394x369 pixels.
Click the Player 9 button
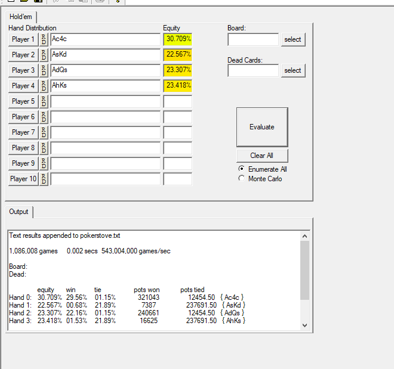click(x=23, y=163)
